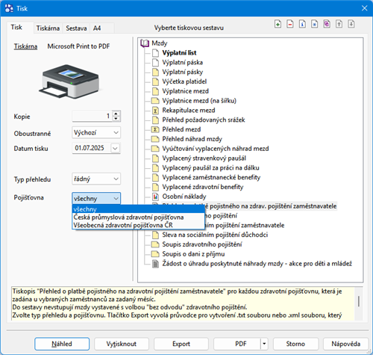Expand the Typ přehledu combo box

pyautogui.click(x=96, y=179)
